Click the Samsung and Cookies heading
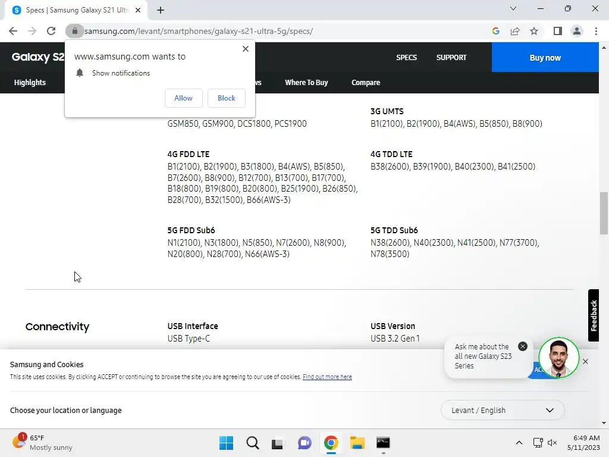This screenshot has height=457, width=609. tap(46, 365)
